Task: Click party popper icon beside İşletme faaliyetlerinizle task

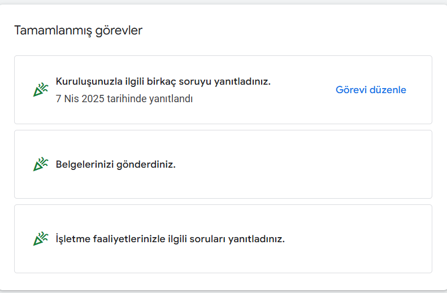Action: pyautogui.click(x=41, y=239)
